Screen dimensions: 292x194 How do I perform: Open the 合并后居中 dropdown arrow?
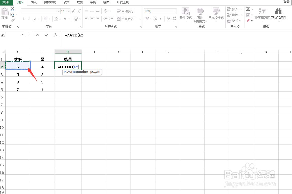pos(140,19)
